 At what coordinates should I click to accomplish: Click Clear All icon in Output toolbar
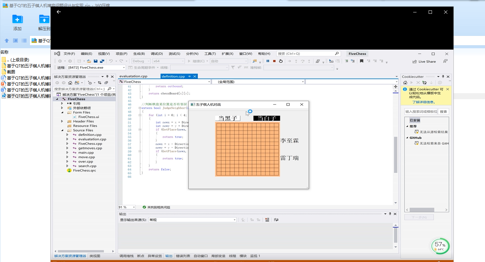pos(267,220)
